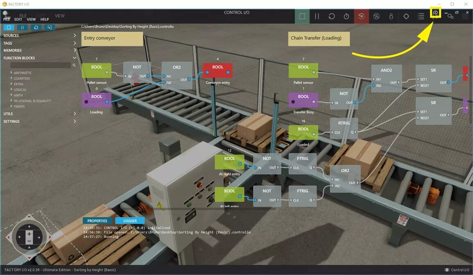The width and height of the screenshot is (473, 275).
Task: Expand the SETTINGS section
Action: pyautogui.click(x=39, y=121)
